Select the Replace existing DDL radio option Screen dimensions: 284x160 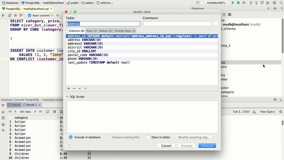tap(109, 137)
